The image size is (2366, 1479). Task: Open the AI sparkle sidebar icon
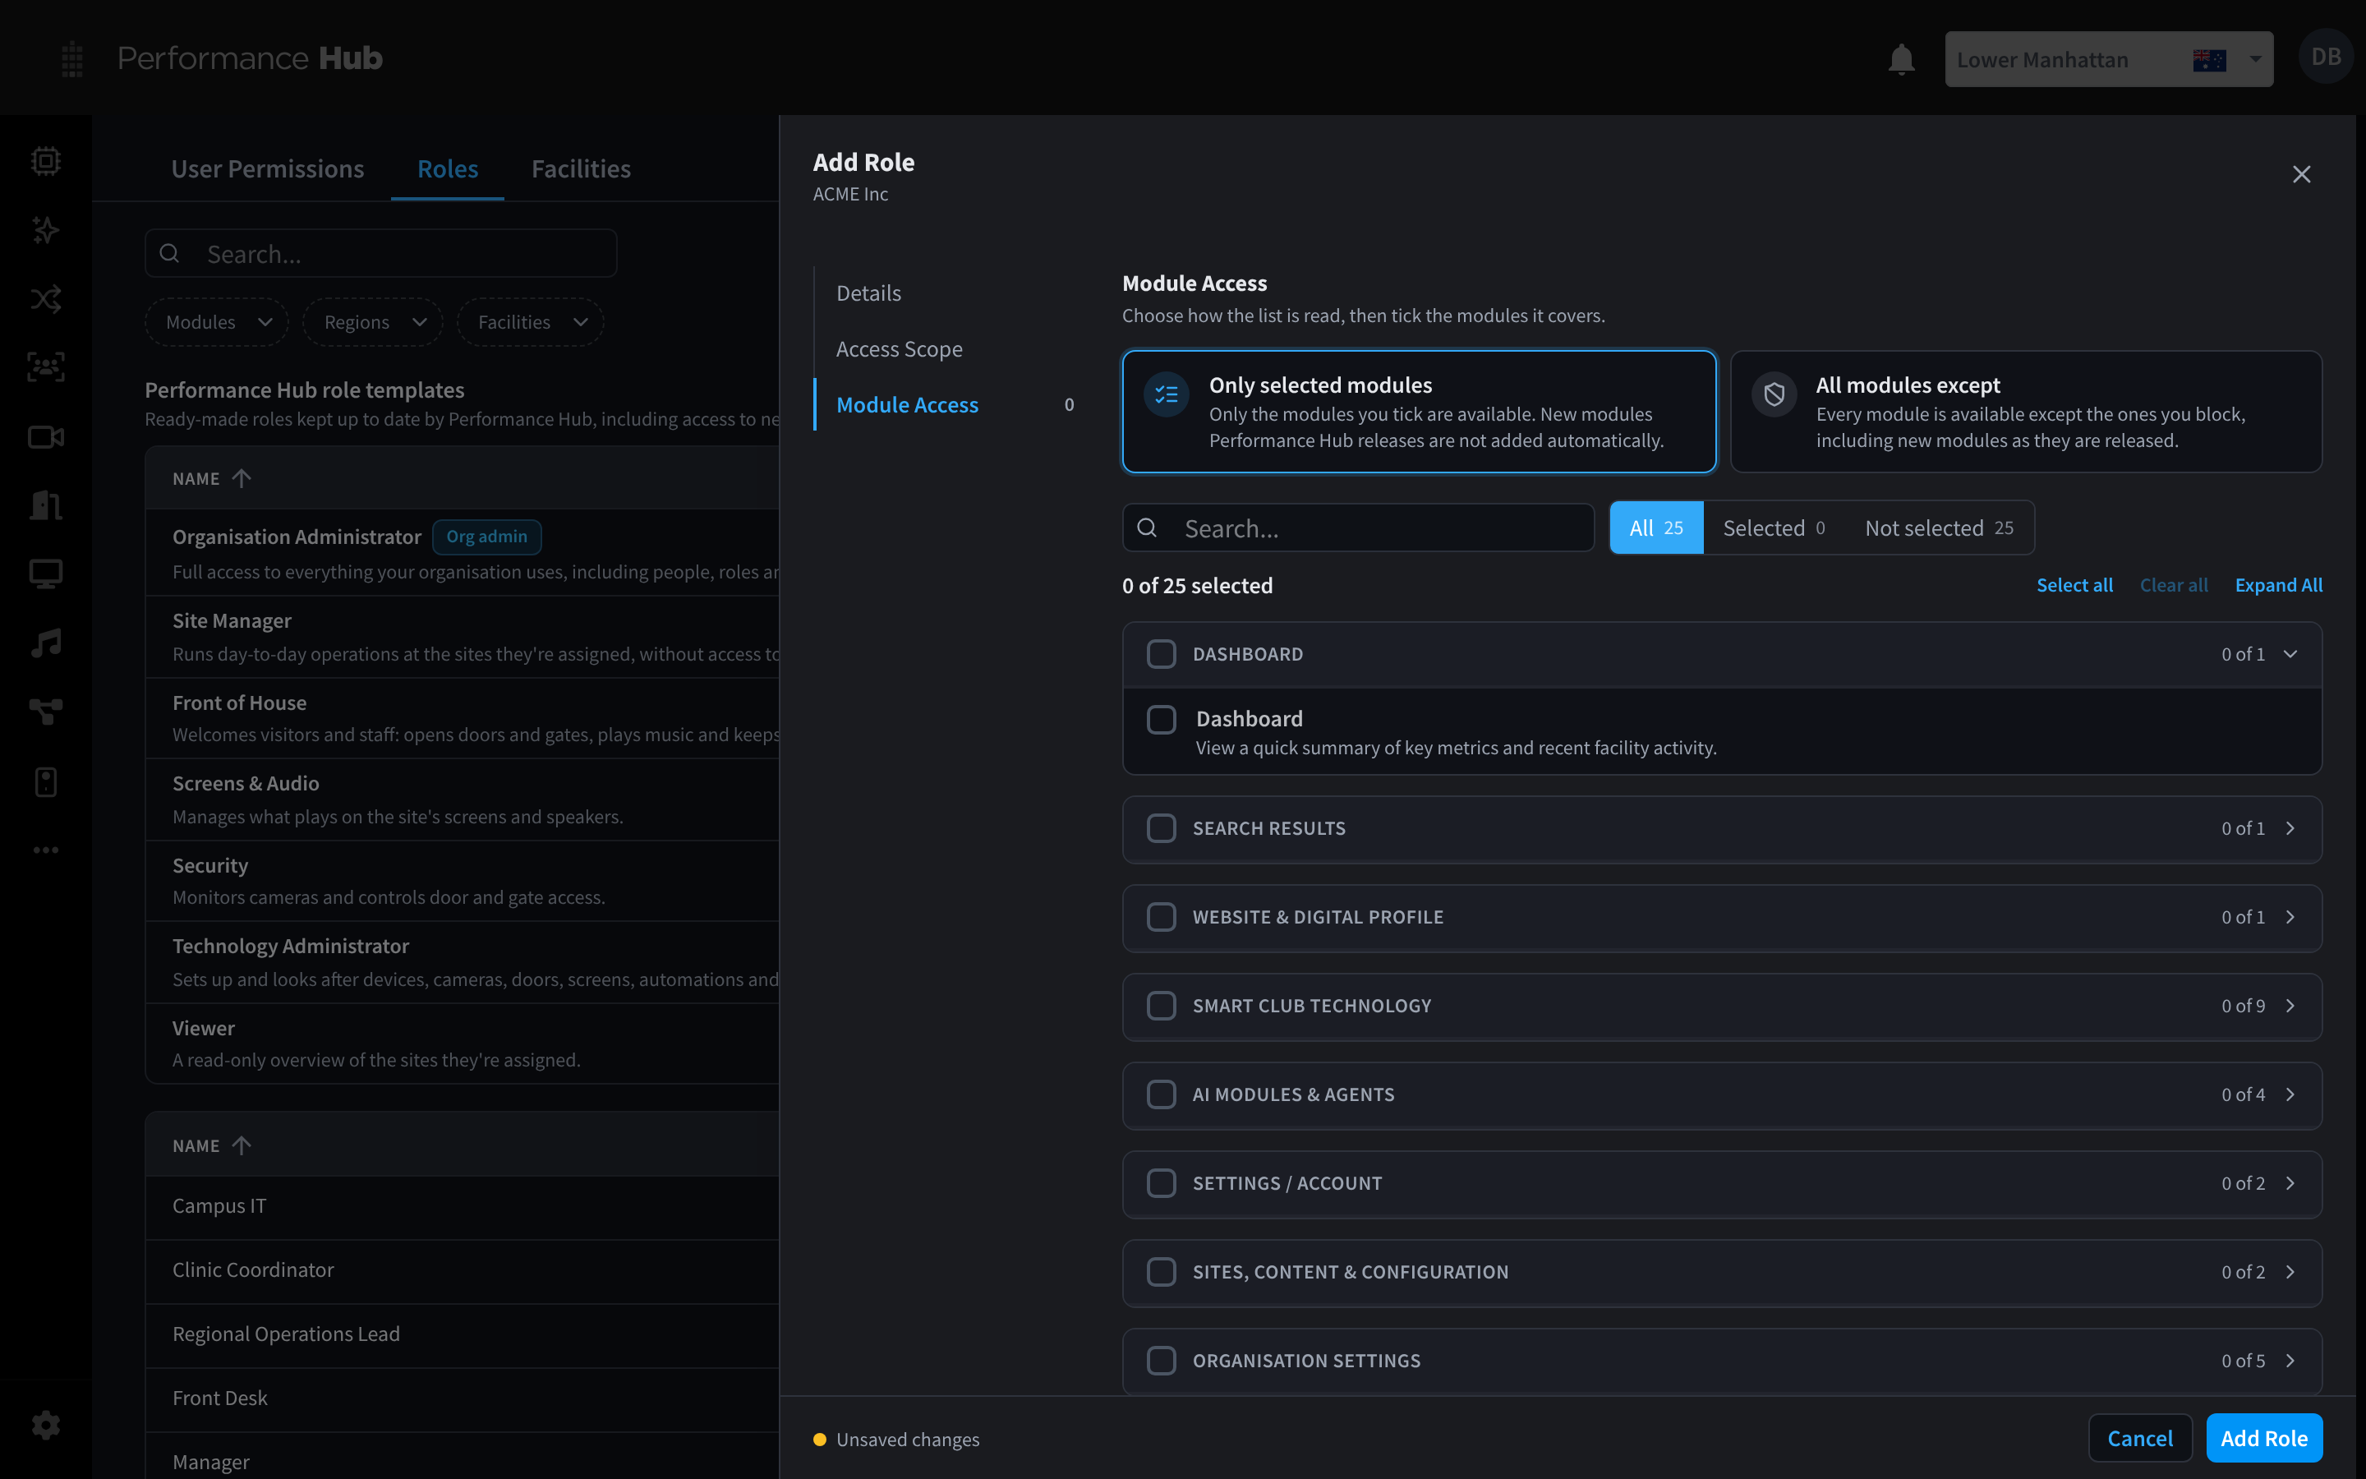[46, 230]
